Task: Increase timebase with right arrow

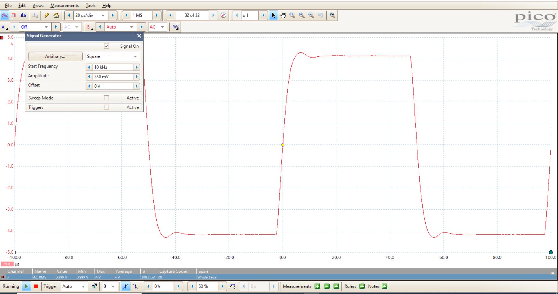Action: point(113,15)
